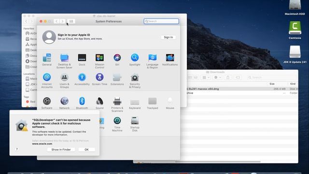Open Macintosh HDD desktop icon
Viewport: 309px width, 174px height.
(295, 8)
